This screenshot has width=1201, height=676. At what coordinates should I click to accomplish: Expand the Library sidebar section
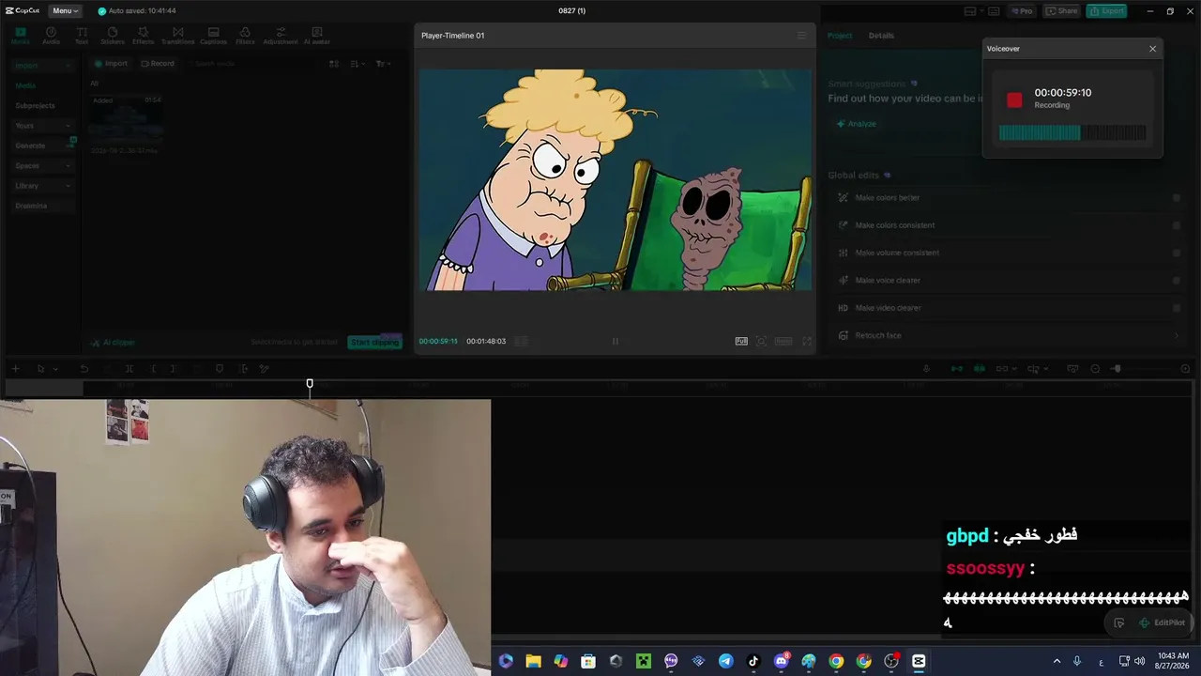point(42,186)
